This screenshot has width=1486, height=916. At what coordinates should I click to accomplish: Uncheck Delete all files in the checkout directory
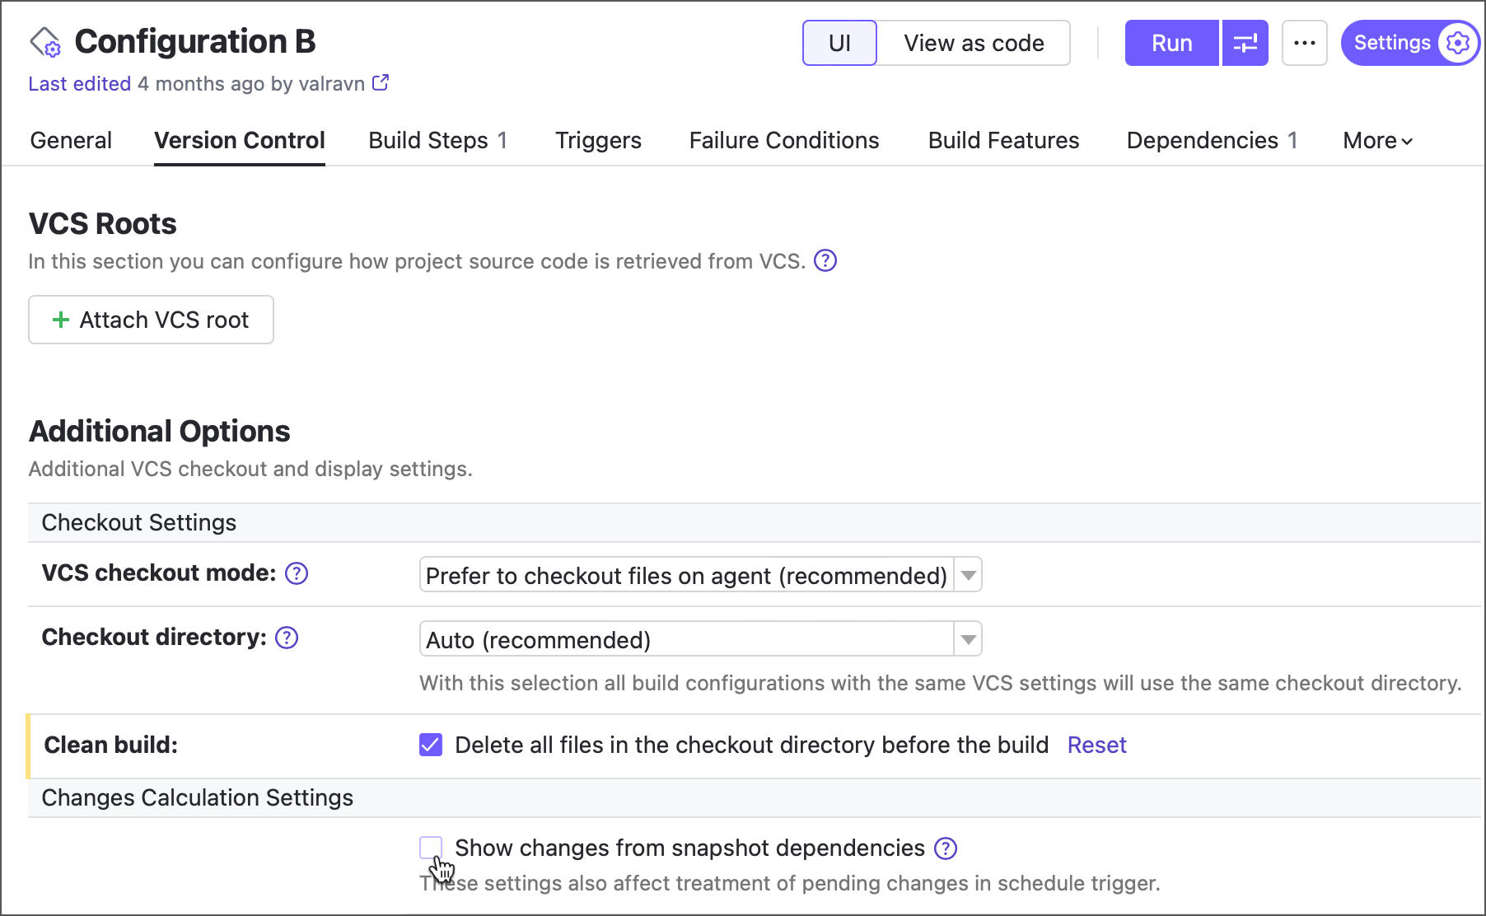click(x=430, y=745)
